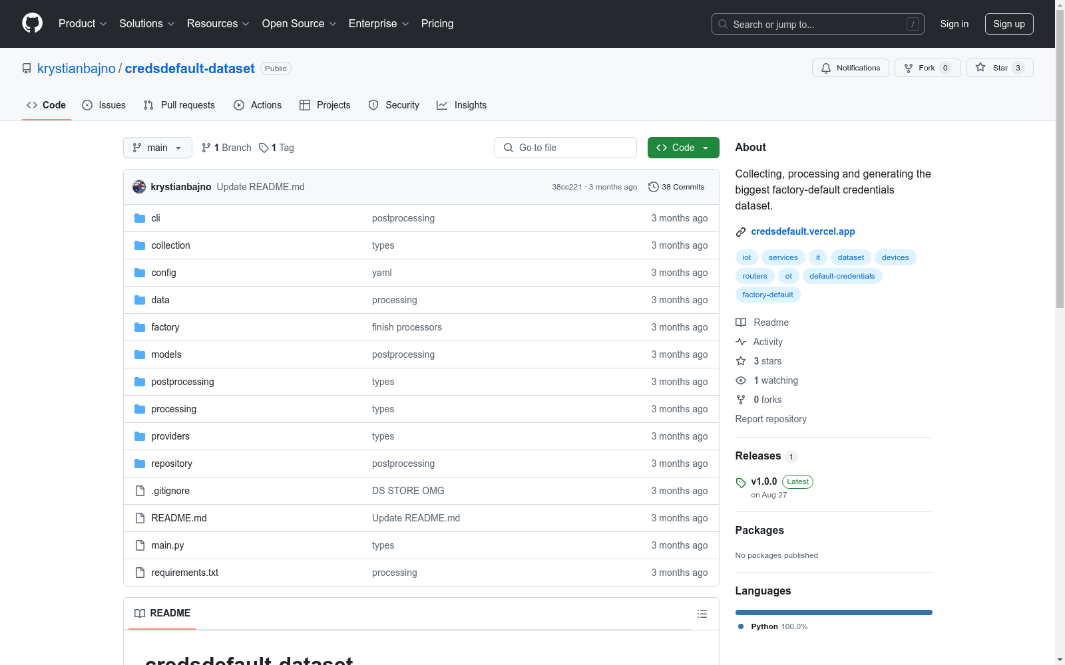
Task: Select the default-credentials topic tag
Action: [842, 276]
